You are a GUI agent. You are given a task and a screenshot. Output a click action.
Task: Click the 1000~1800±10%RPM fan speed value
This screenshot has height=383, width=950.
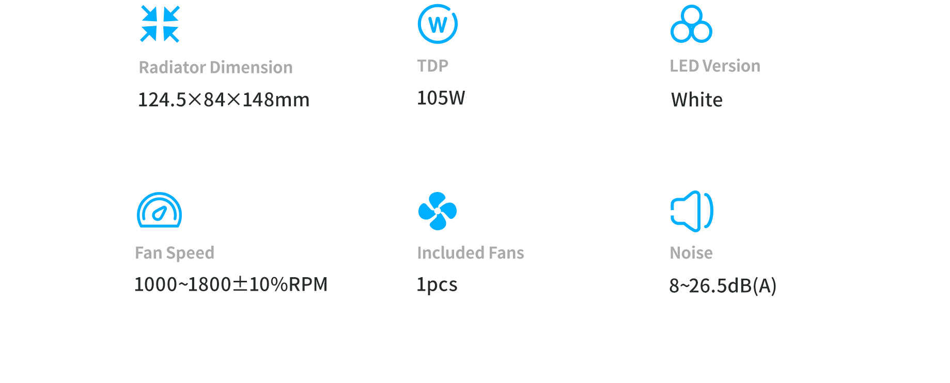coord(230,284)
